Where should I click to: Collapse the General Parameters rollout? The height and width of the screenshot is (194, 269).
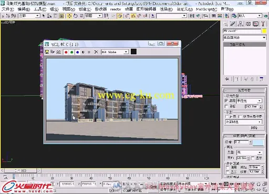point(244,90)
